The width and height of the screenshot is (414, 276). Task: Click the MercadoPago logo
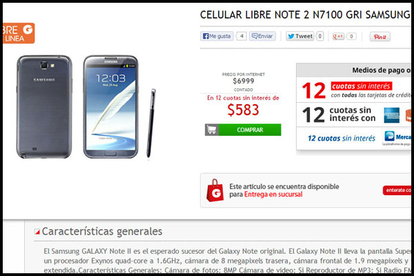tap(397, 137)
